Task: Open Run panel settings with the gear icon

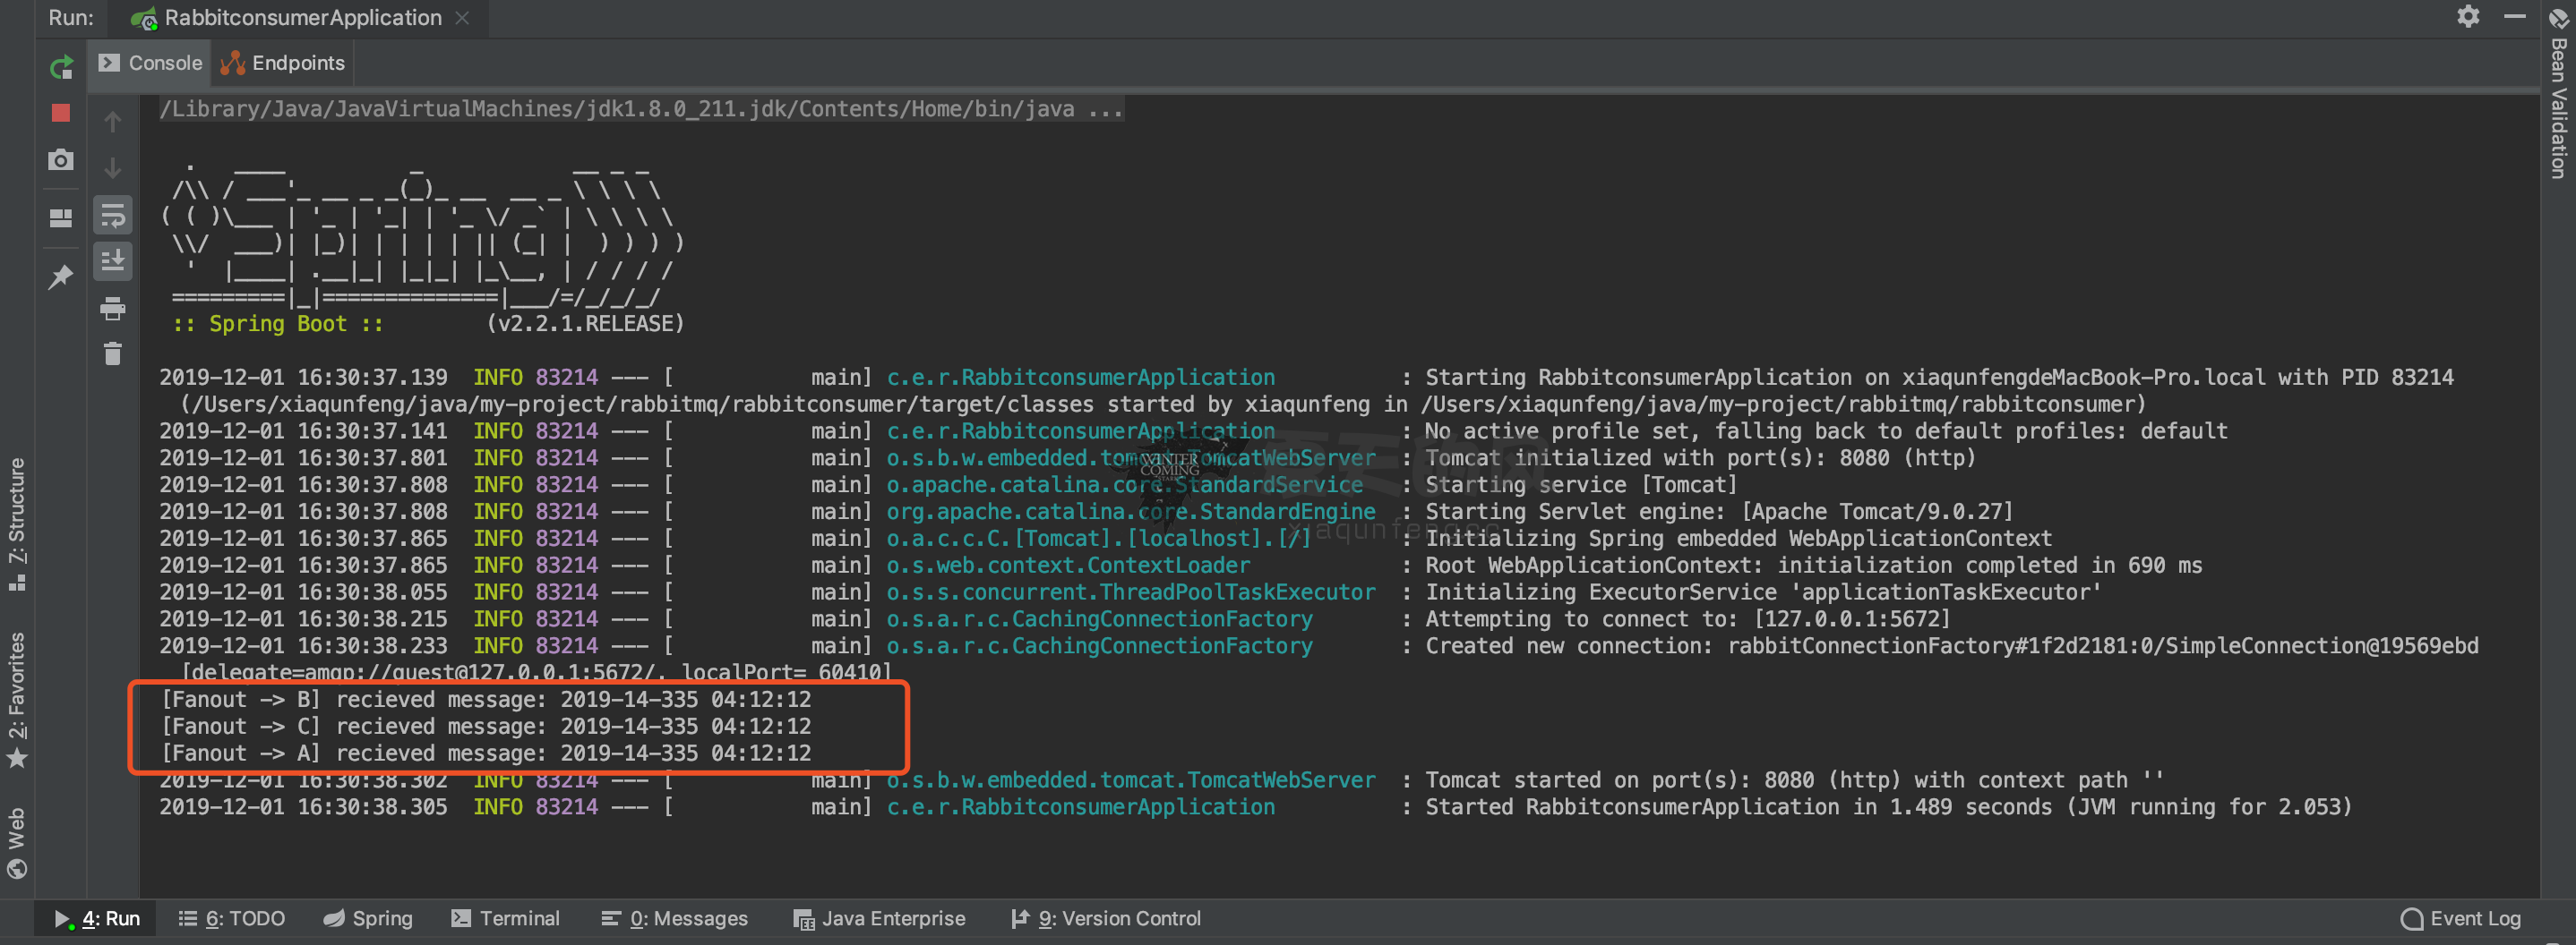Action: coord(2468,17)
